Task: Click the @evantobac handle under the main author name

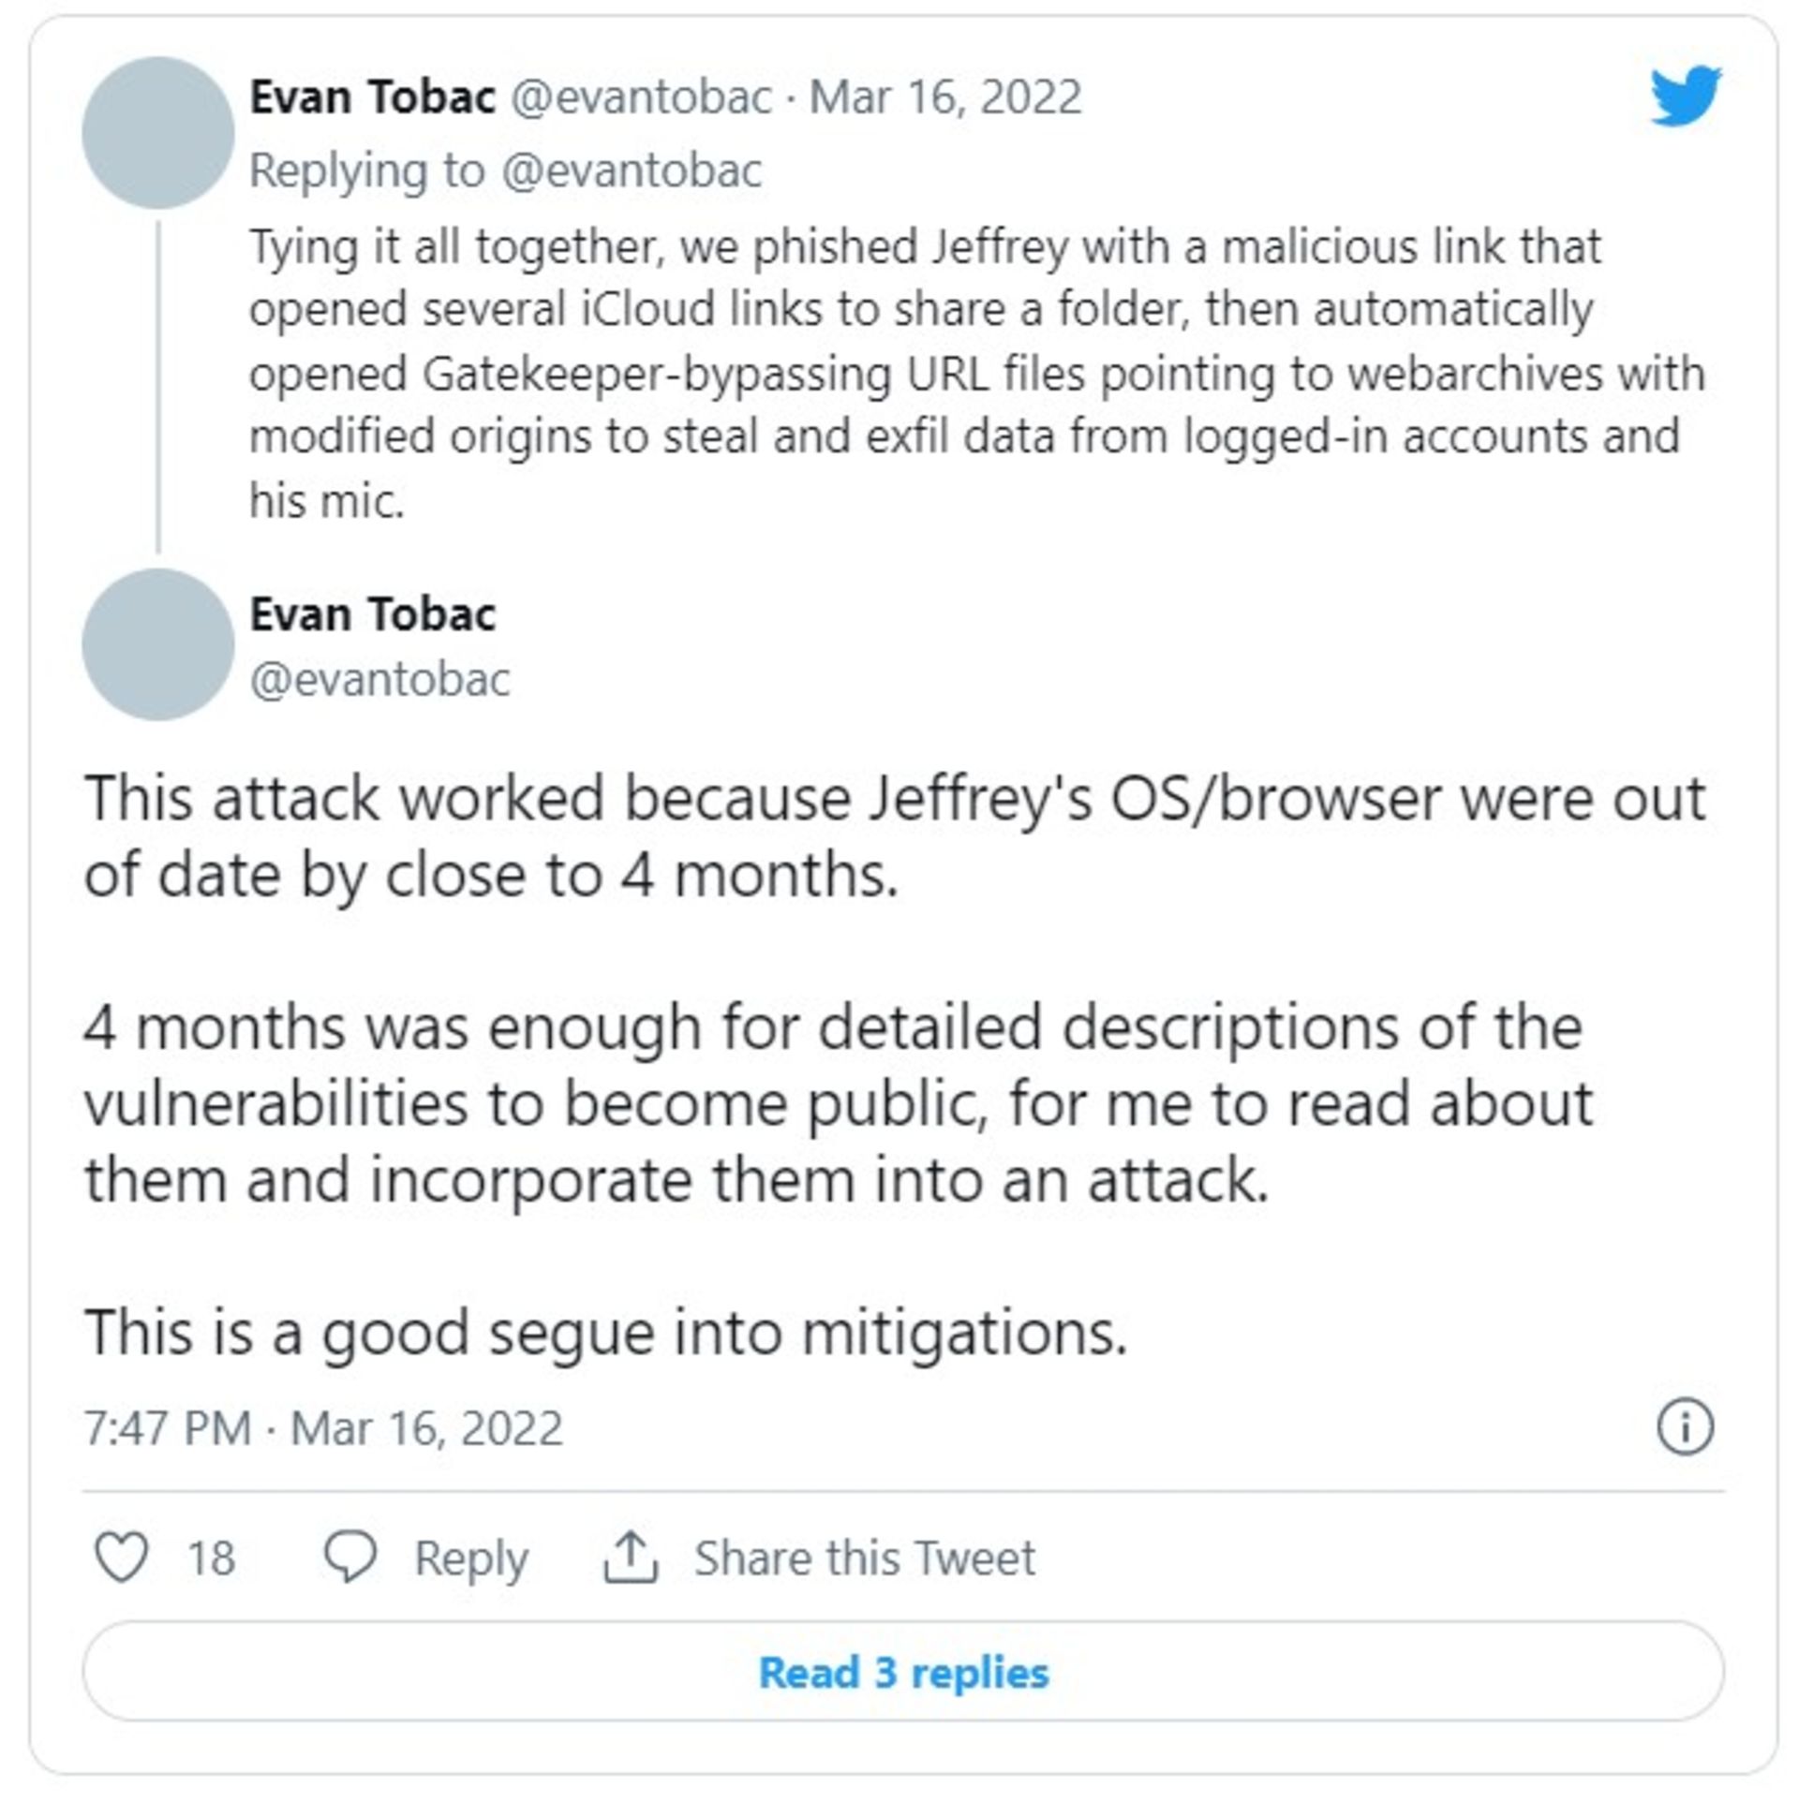Action: [x=379, y=679]
